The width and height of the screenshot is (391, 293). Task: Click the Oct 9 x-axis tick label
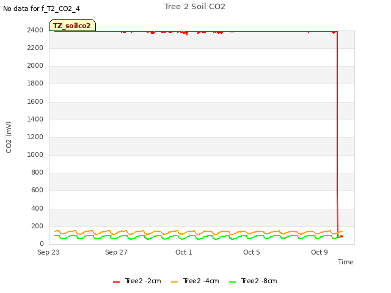pos(320,252)
